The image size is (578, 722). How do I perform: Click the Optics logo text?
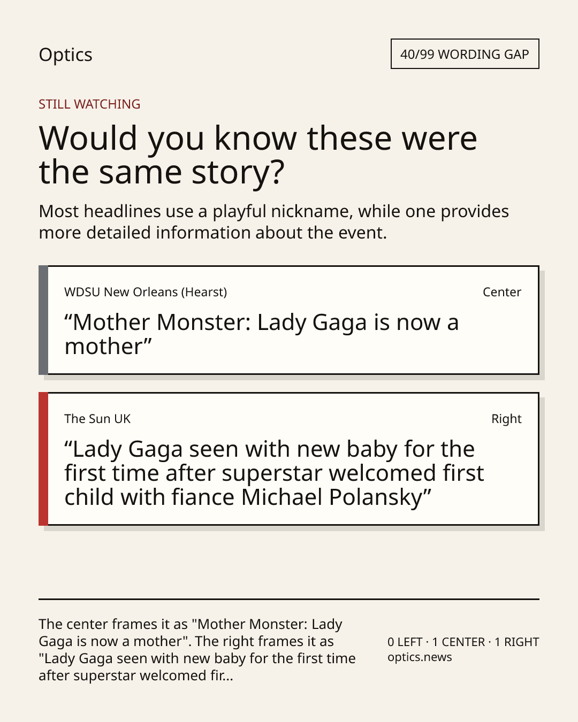pyautogui.click(x=65, y=55)
